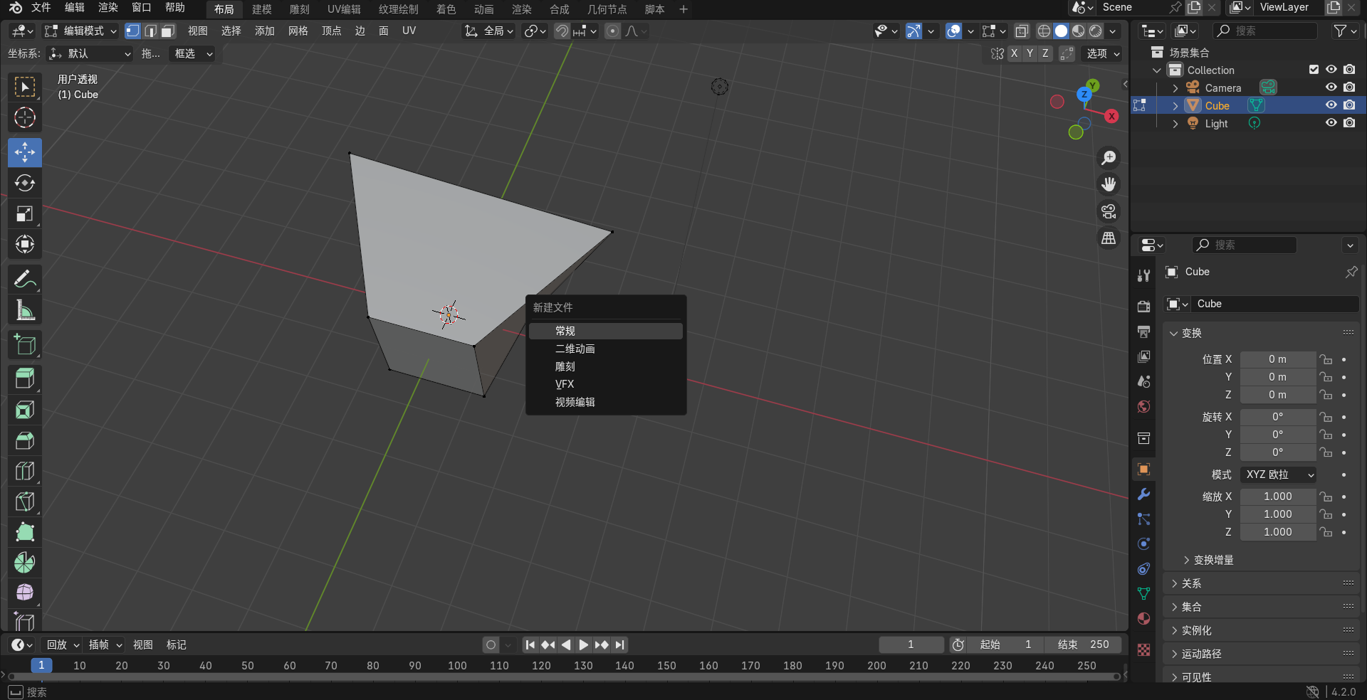Choose 2D Animation new file option
This screenshot has height=700, width=1367.
(606, 349)
